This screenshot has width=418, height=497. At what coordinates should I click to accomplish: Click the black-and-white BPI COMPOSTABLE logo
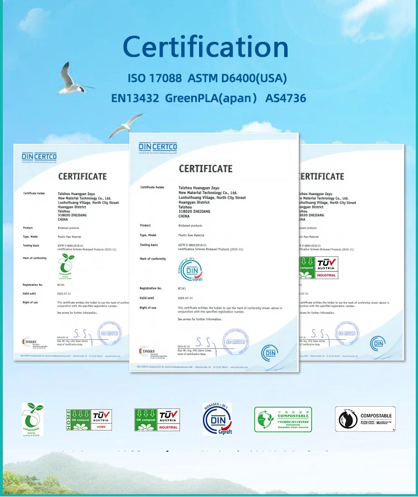coord(366,419)
